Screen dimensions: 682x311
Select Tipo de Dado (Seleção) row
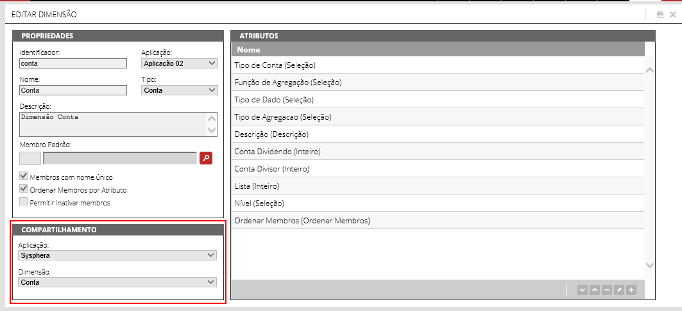click(438, 100)
